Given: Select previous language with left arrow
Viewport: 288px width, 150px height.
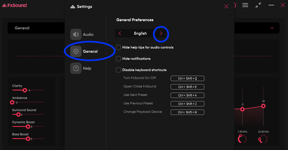Looking at the screenshot, I should (x=120, y=34).
